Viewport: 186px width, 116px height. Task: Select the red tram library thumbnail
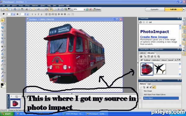(147, 69)
